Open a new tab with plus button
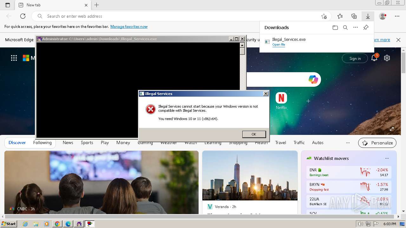406x228 pixels. [97, 5]
